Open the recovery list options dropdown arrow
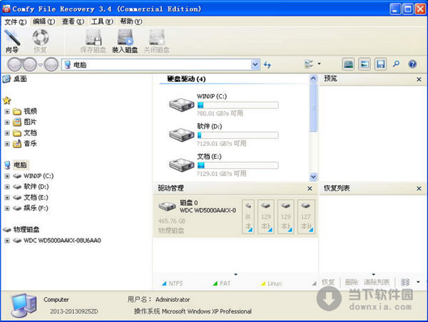 [x=418, y=282]
